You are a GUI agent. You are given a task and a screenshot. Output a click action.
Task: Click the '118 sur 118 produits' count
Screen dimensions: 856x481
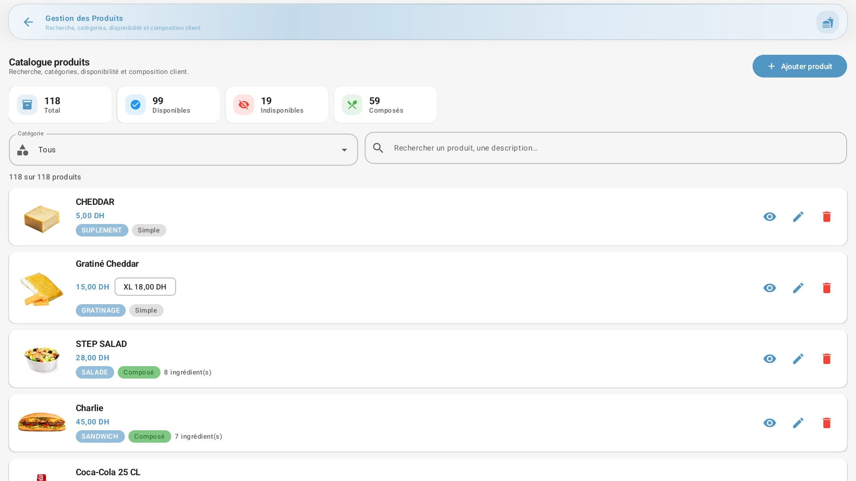(x=45, y=177)
